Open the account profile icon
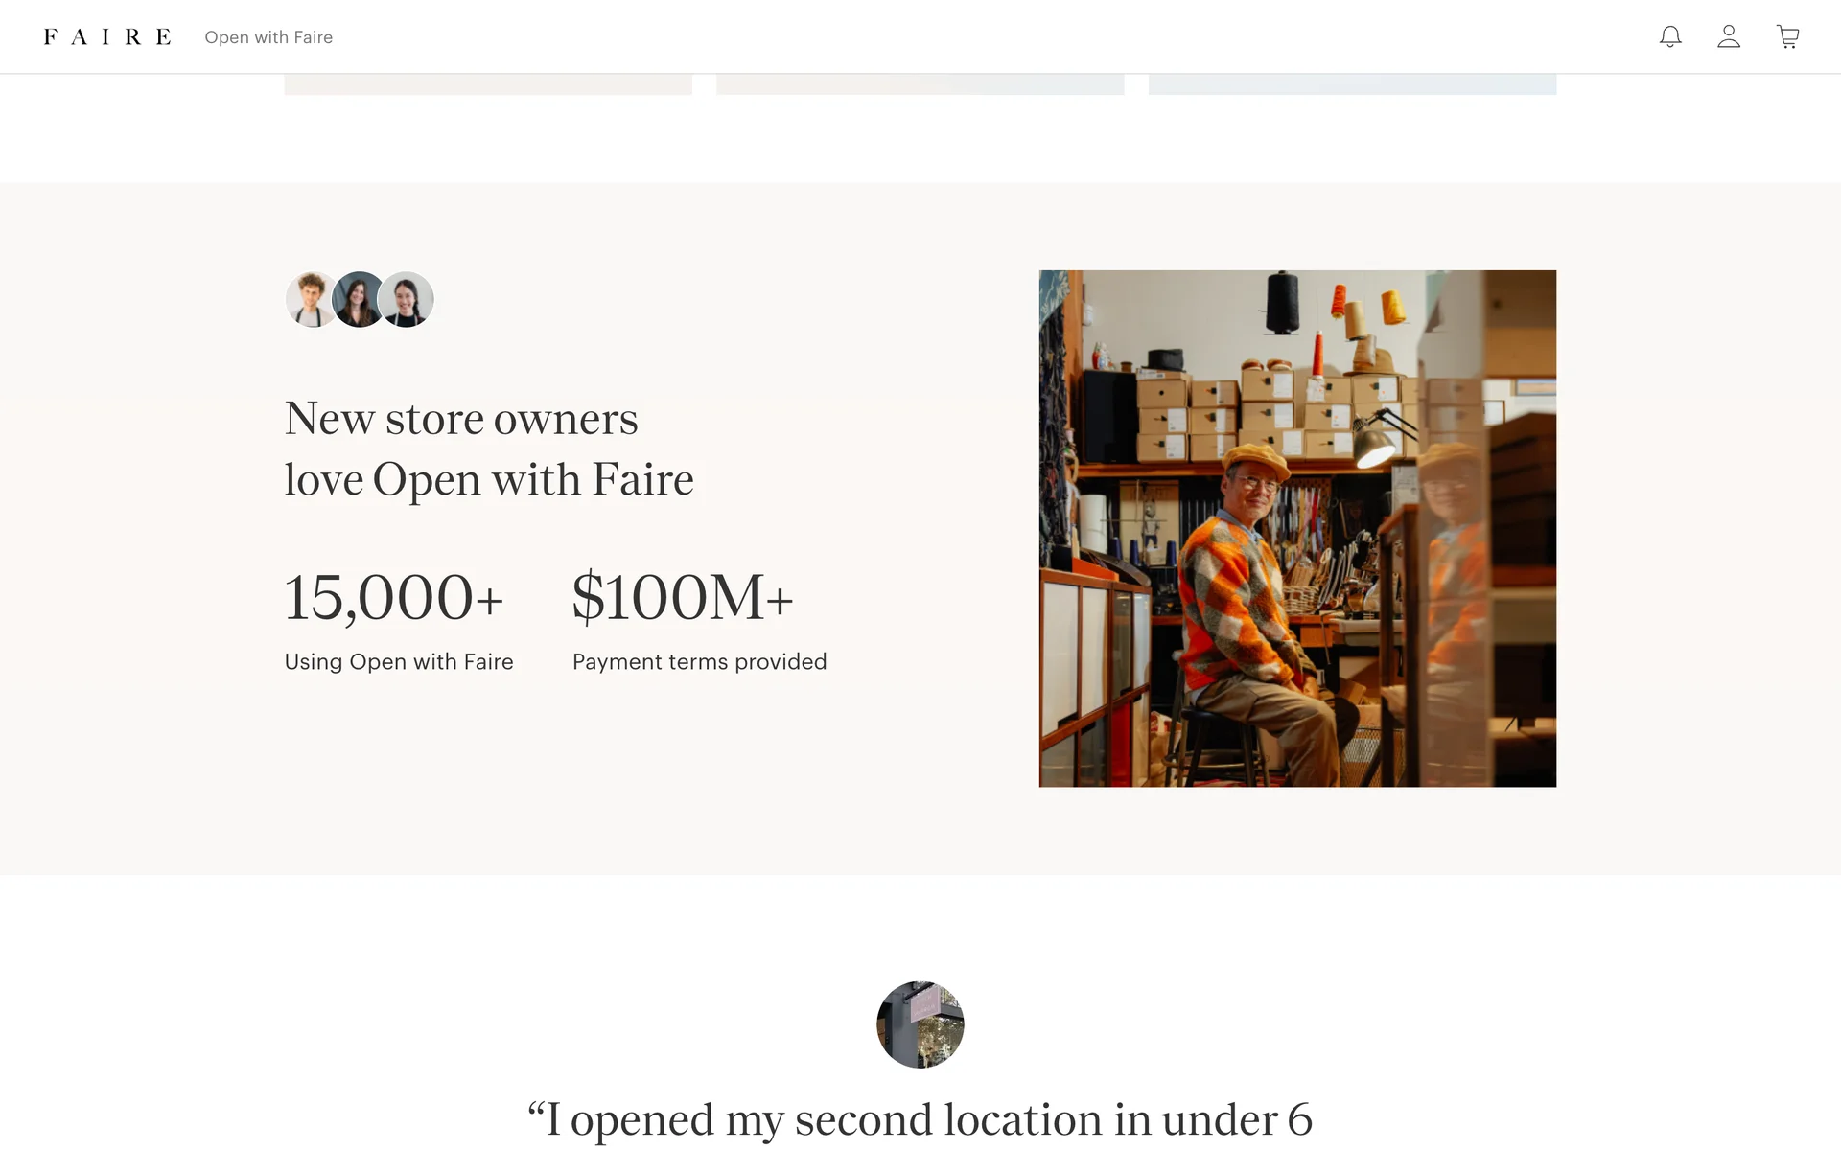 pyautogui.click(x=1729, y=37)
